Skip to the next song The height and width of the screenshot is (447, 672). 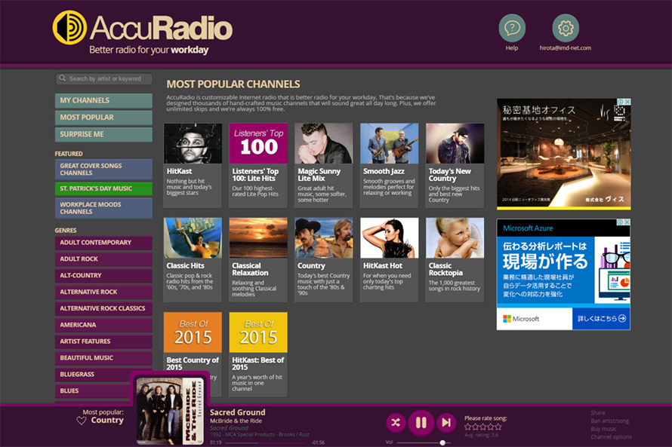click(x=445, y=423)
